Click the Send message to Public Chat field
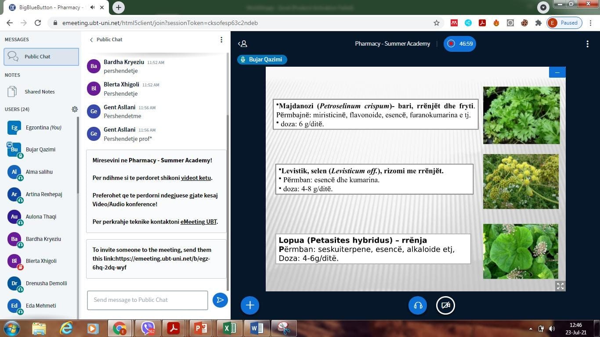The width and height of the screenshot is (600, 337). 147,300
